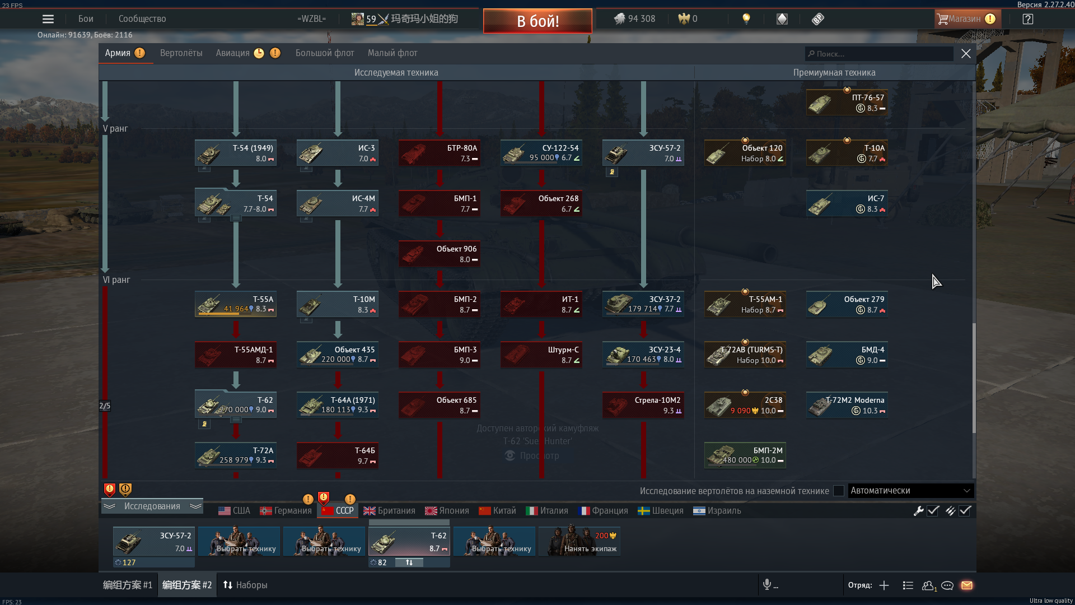The width and height of the screenshot is (1075, 605).
Task: Select the Германия nation tab
Action: (x=286, y=511)
